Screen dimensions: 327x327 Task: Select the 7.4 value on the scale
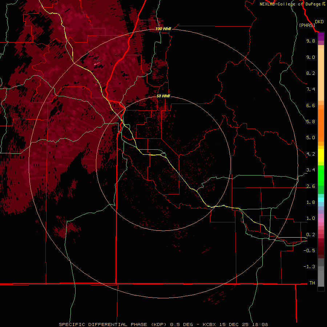point(311,89)
